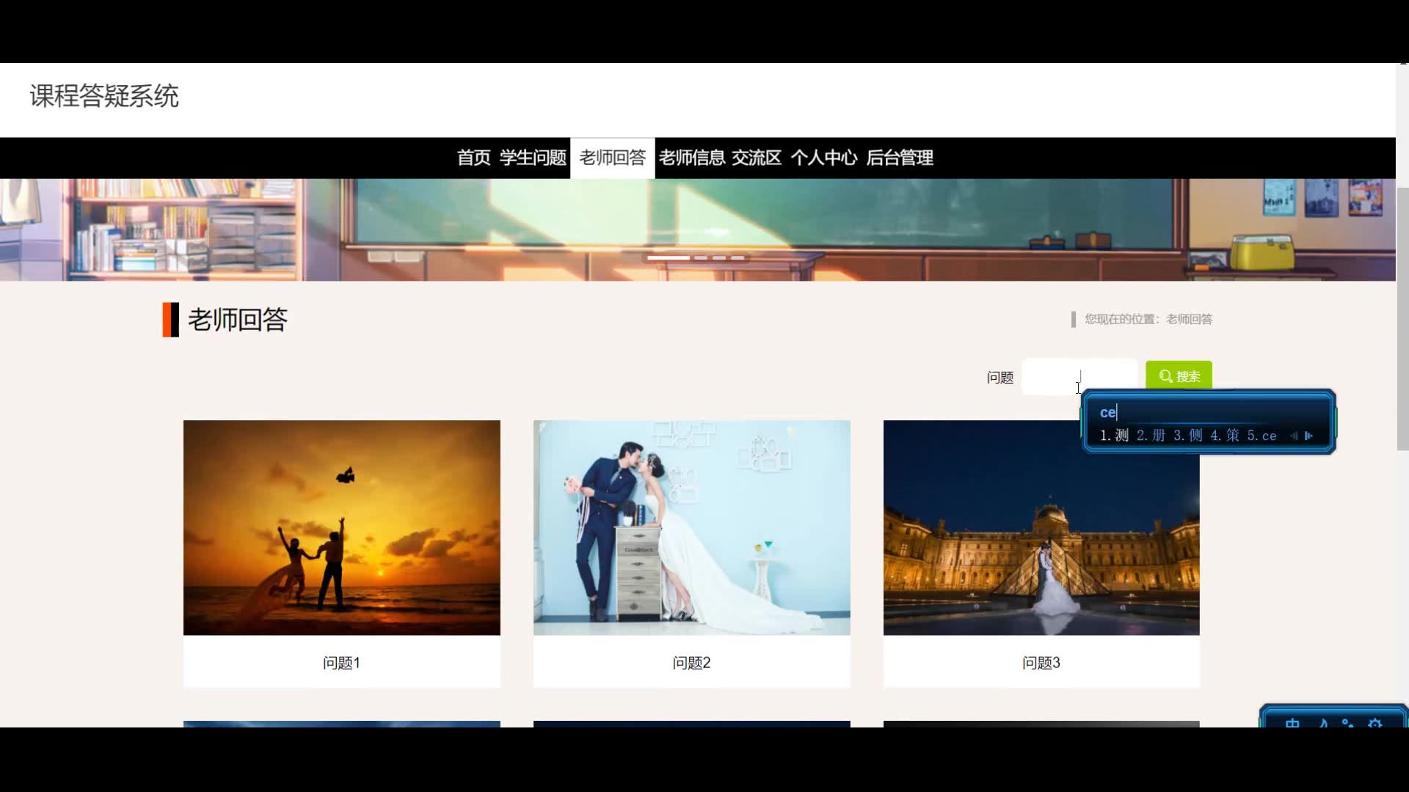Open 后台管理 in the navigation bar
The height and width of the screenshot is (792, 1409).
tap(900, 158)
